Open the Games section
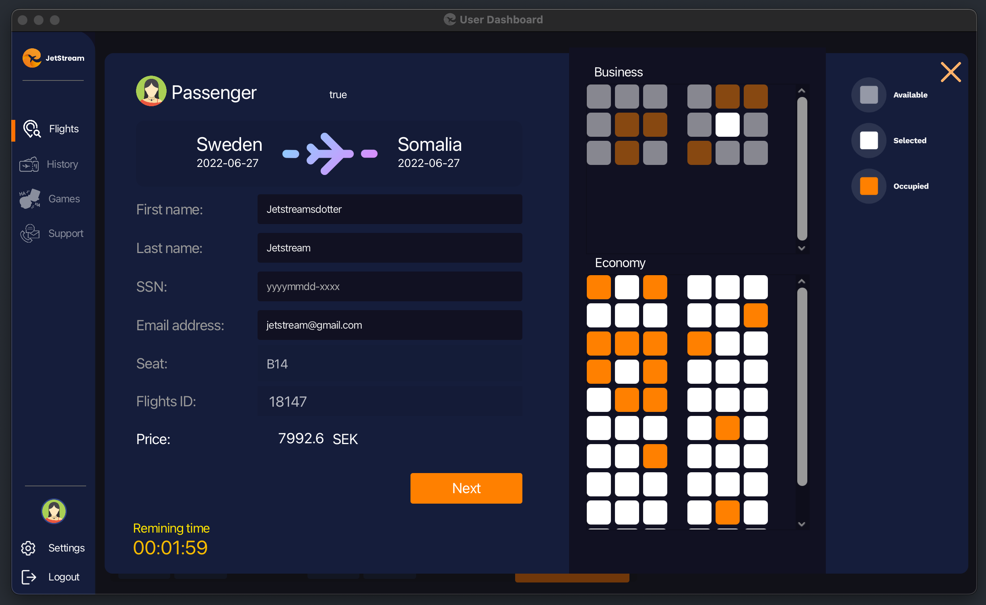This screenshot has height=605, width=986. (x=64, y=198)
